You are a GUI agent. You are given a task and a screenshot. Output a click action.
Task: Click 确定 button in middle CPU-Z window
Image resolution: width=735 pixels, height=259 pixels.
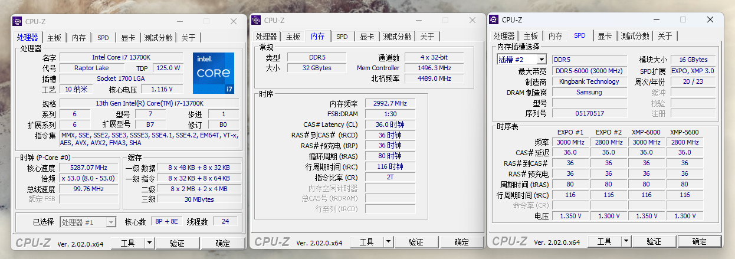click(462, 242)
